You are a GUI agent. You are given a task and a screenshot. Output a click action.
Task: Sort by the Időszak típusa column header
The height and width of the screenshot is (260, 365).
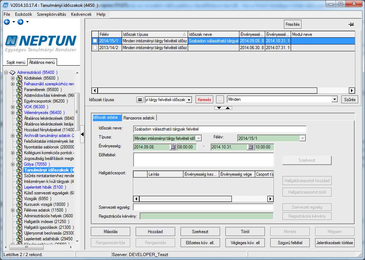(155, 34)
